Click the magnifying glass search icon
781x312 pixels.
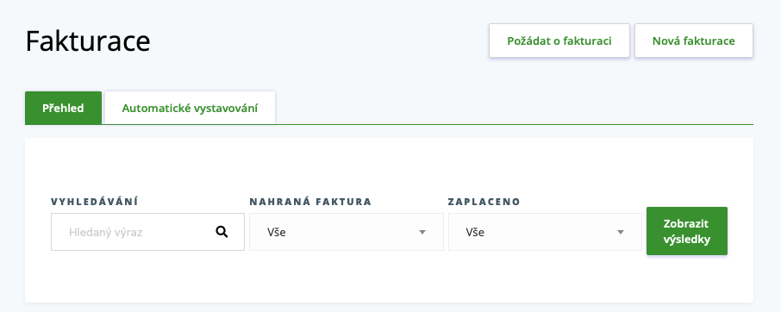pyautogui.click(x=222, y=231)
